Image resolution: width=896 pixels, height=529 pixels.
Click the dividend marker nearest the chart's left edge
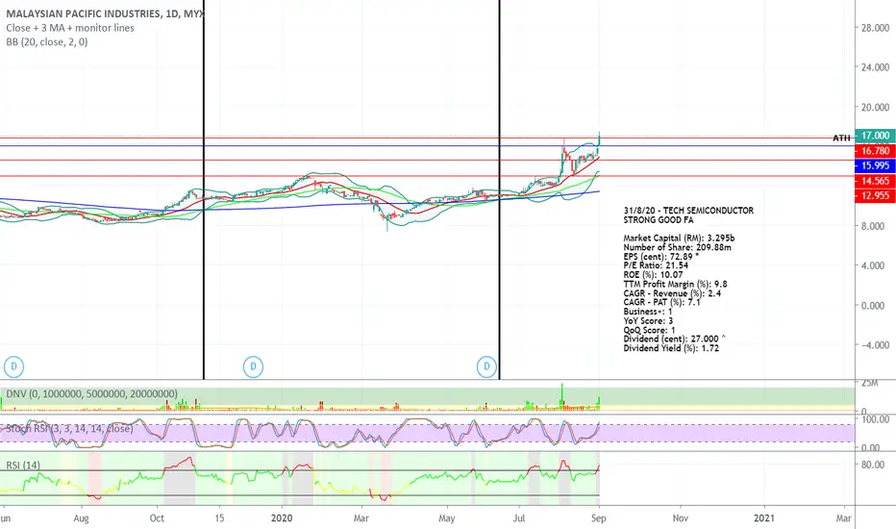pyautogui.click(x=13, y=366)
